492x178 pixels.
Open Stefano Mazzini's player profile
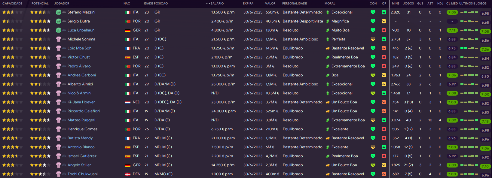point(81,12)
